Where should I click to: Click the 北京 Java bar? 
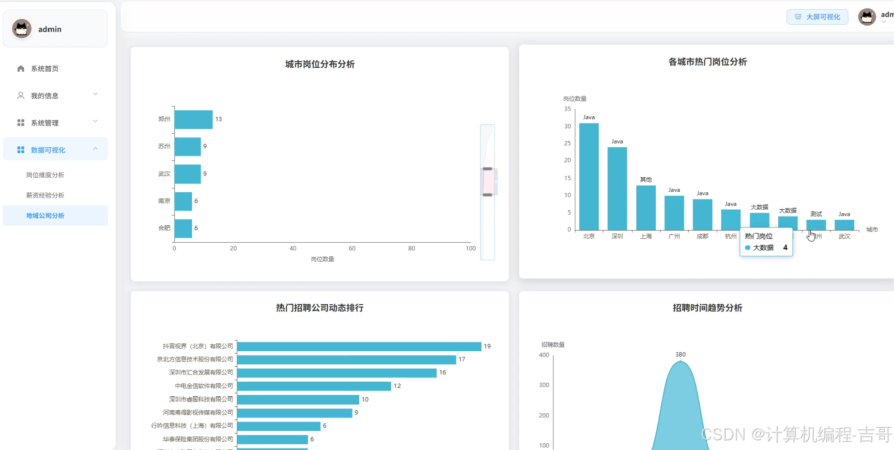coord(589,176)
